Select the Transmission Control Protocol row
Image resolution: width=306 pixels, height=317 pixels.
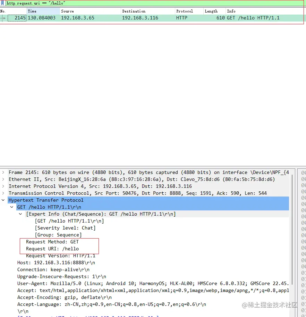pyautogui.click(x=148, y=193)
